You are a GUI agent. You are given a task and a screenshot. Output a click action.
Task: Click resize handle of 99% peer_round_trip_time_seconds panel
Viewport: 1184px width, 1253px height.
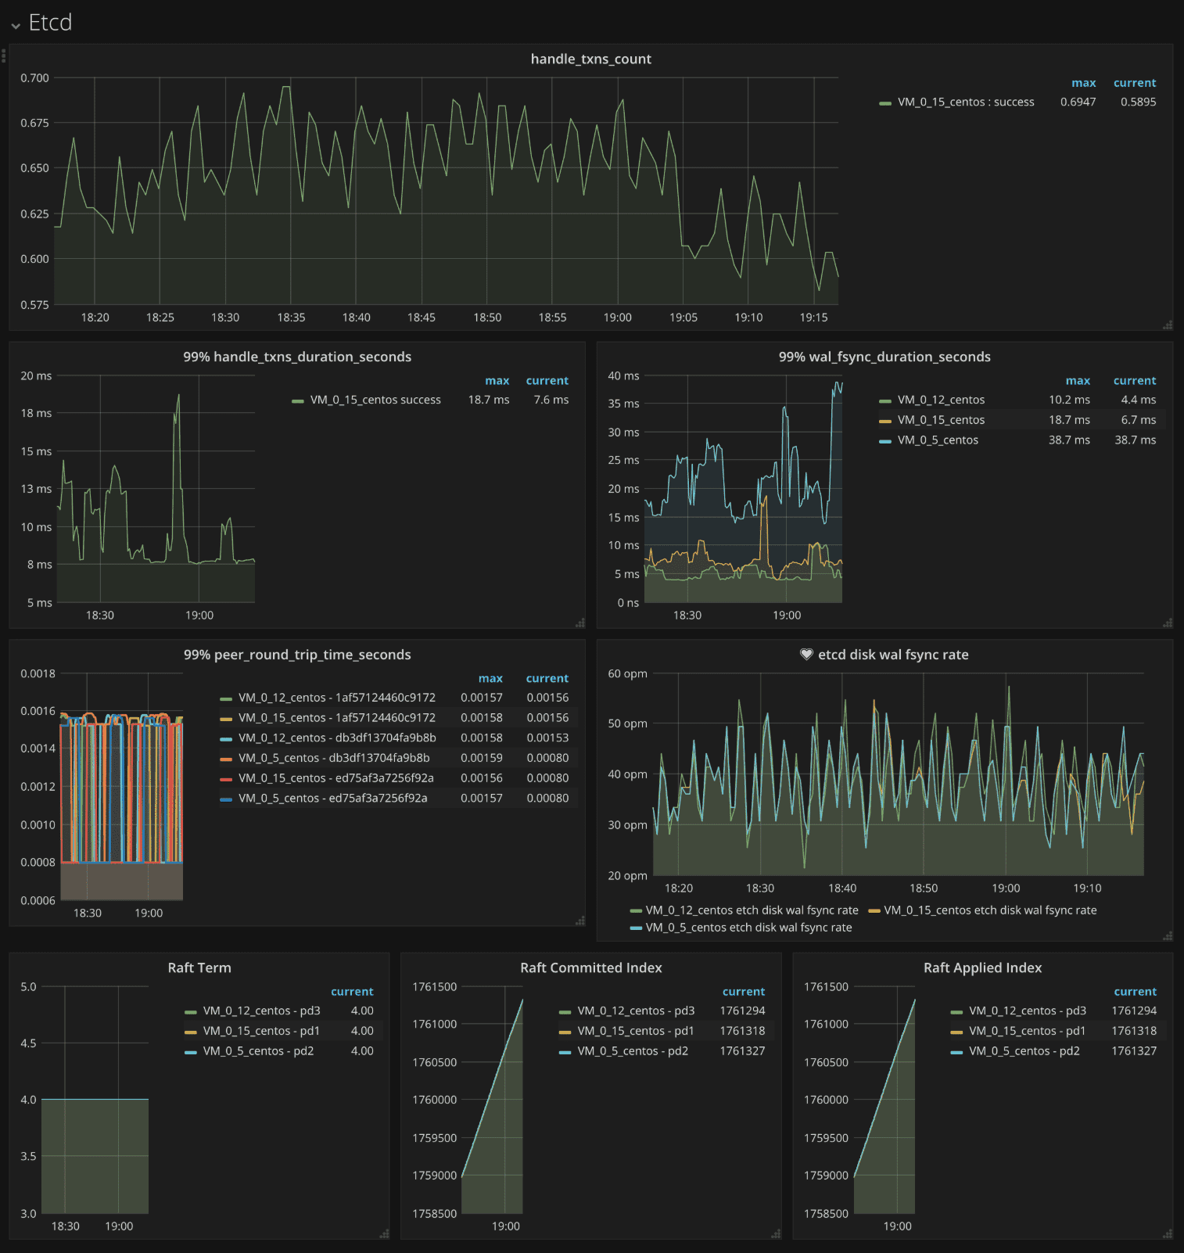coord(579,921)
